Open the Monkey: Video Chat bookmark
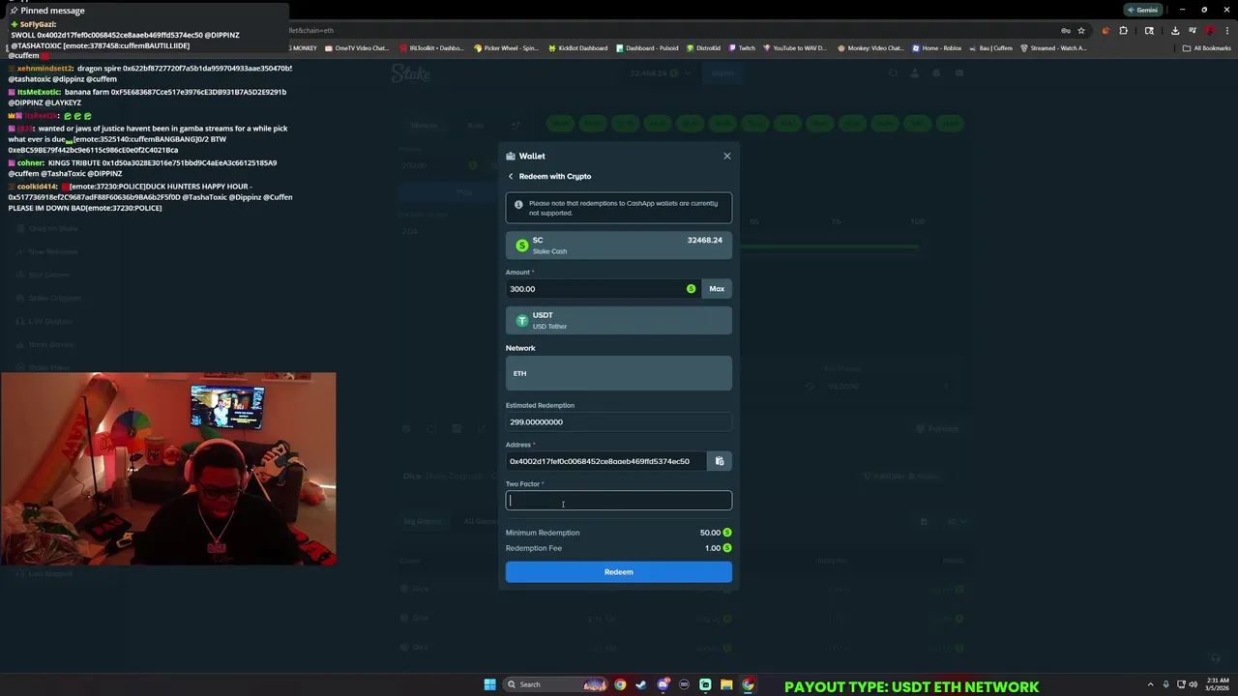Screen dimensions: 1238x696 point(870,47)
